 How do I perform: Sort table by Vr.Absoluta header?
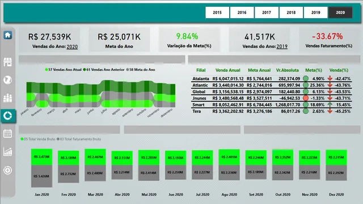[x=288, y=70]
